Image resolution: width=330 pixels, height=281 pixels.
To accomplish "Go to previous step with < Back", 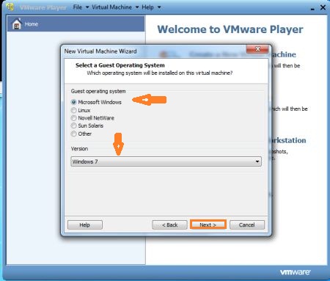I will 169,225.
